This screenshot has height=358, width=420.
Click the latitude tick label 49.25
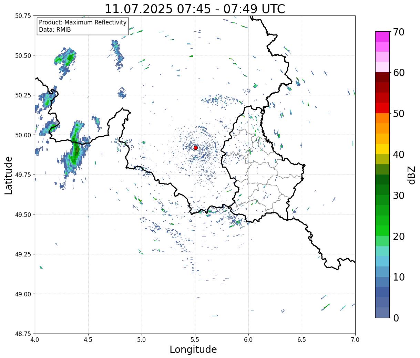(x=23, y=254)
